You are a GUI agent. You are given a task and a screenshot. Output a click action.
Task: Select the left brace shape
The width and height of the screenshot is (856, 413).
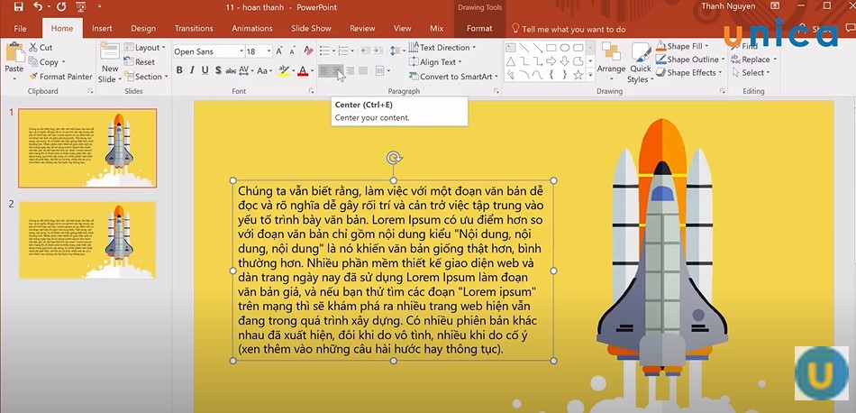point(551,75)
